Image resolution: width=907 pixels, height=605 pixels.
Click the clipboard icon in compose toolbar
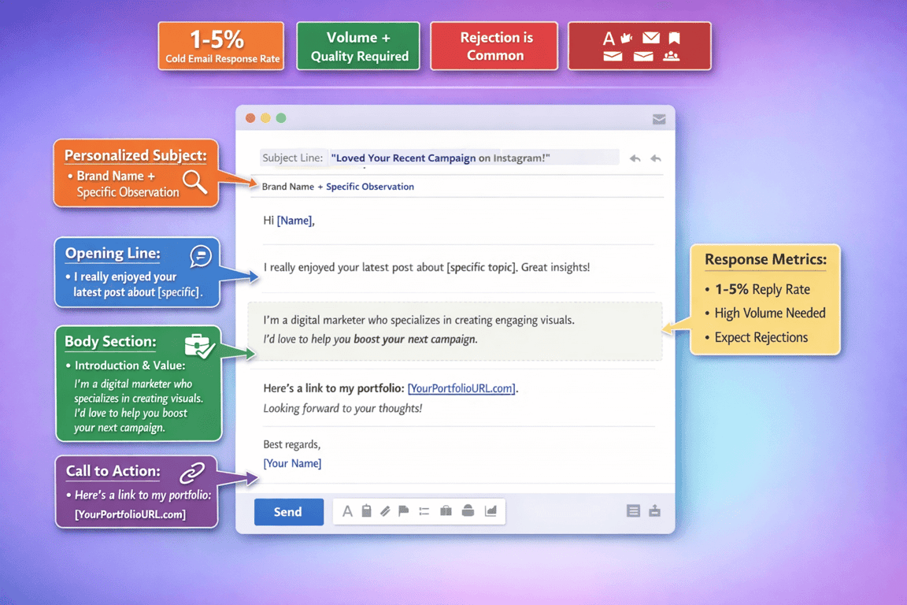(366, 510)
